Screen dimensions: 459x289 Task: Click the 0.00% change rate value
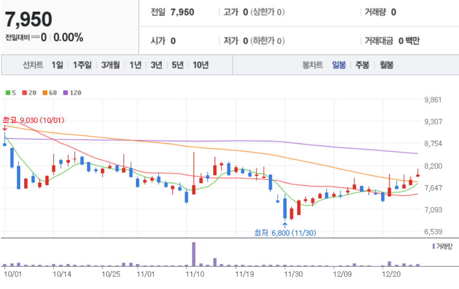pyautogui.click(x=68, y=38)
